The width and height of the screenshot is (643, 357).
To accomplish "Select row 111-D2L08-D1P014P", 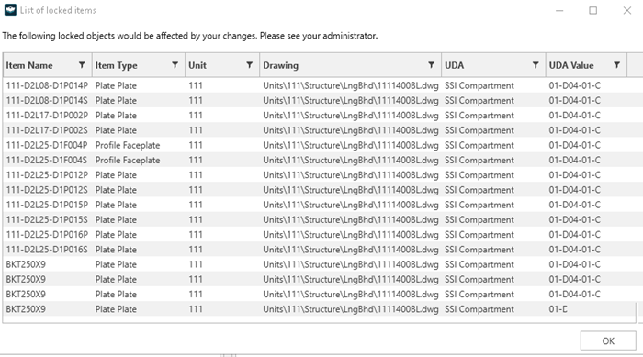I will 320,85.
